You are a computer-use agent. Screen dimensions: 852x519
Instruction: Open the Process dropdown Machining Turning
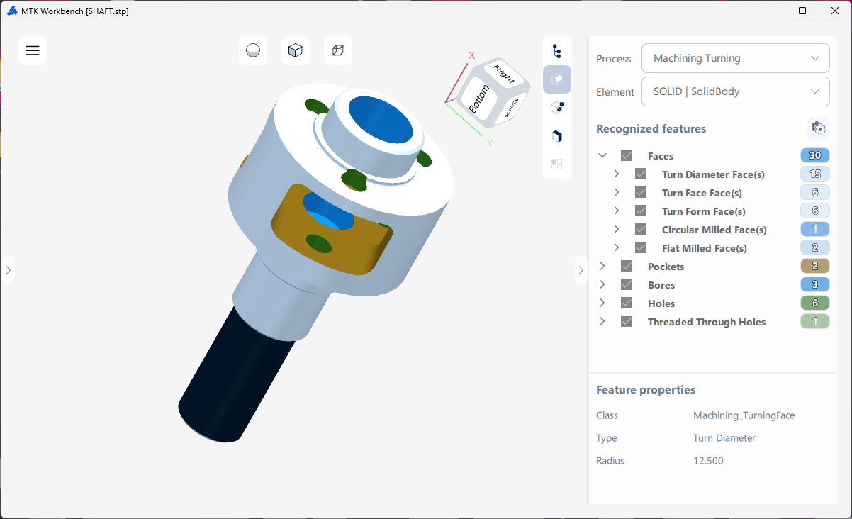click(x=735, y=58)
